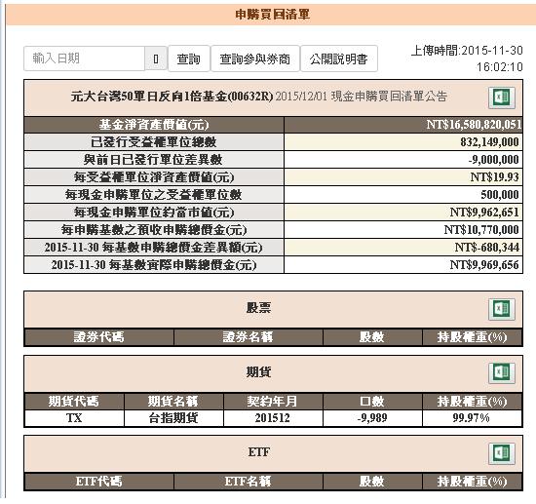The height and width of the screenshot is (504, 536).
Task: Click the 證券名稱 column header
Action: 249,337
